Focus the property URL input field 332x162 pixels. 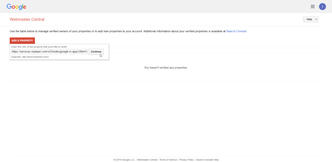(49, 52)
